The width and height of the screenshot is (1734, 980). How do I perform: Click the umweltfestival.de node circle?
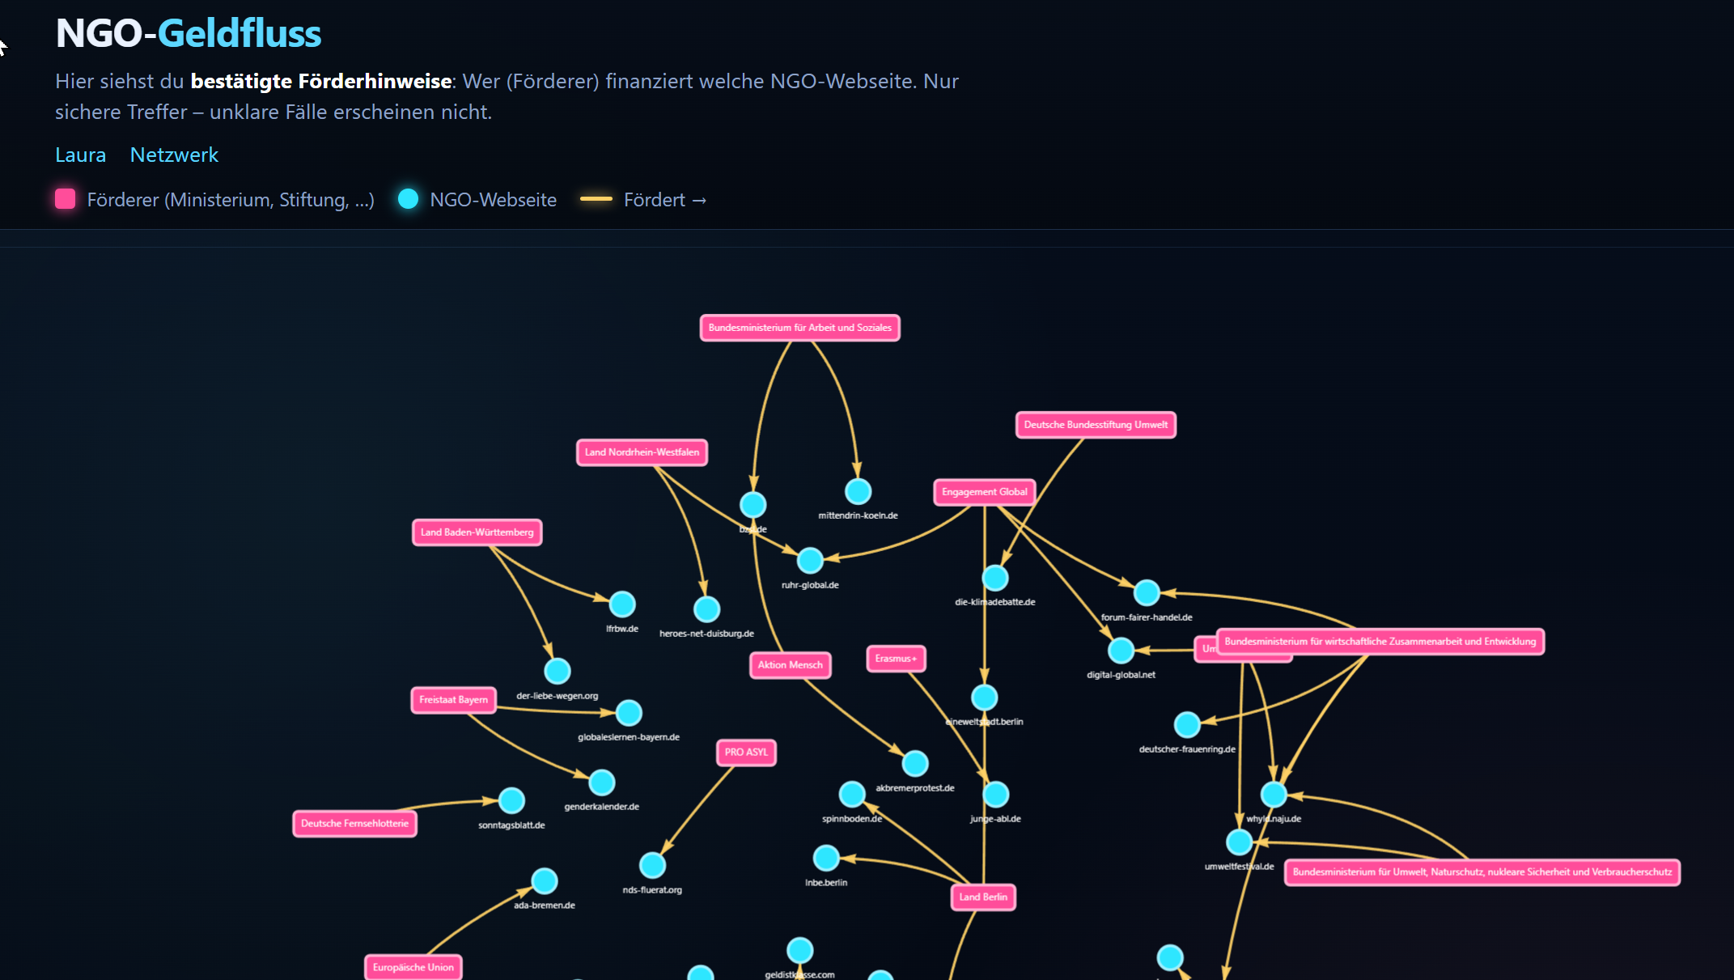tap(1240, 842)
